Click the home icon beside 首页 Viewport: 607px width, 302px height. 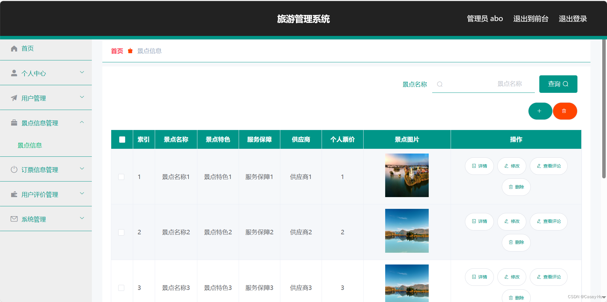(x=14, y=49)
